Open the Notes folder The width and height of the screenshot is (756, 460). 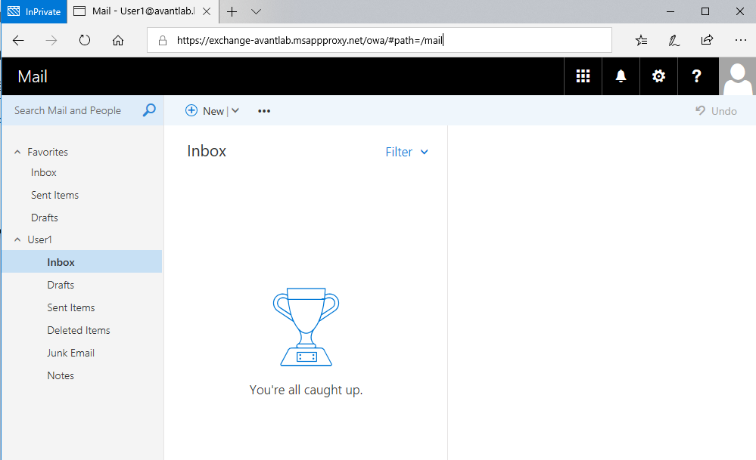pos(61,375)
